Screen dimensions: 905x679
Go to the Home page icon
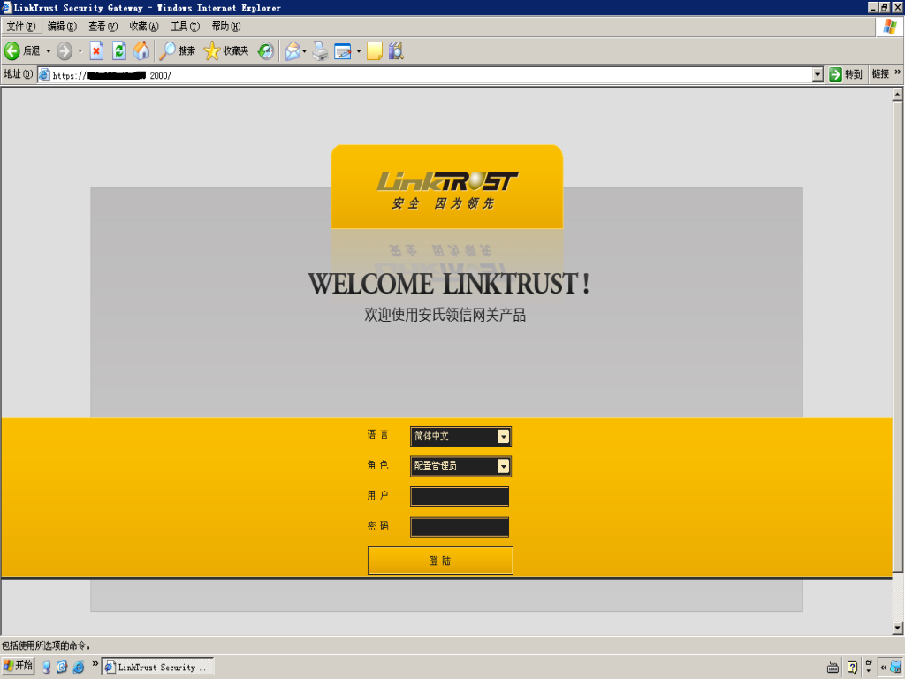pyautogui.click(x=141, y=50)
